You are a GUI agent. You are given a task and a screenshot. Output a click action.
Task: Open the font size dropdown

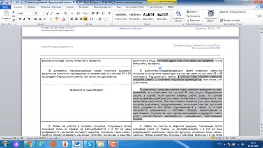click(x=44, y=13)
